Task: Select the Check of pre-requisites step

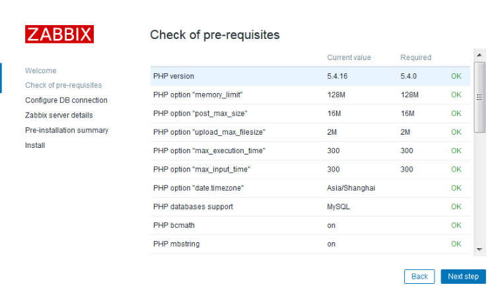Action: tap(63, 85)
